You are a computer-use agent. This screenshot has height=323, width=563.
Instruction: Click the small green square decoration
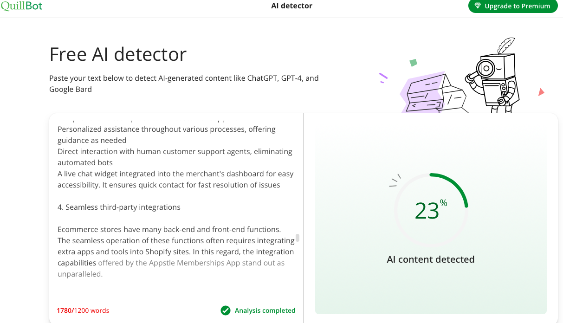pos(413,63)
